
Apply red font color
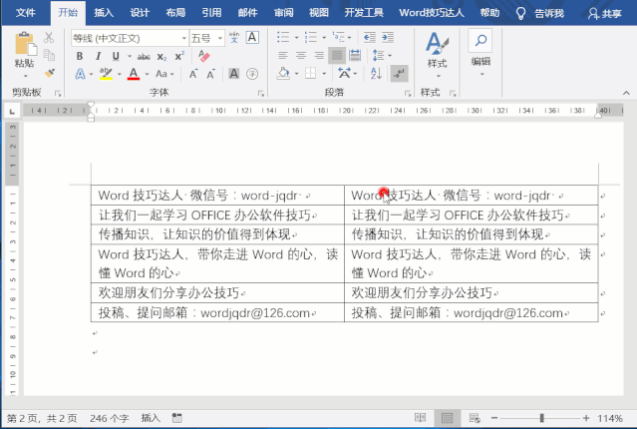(134, 74)
